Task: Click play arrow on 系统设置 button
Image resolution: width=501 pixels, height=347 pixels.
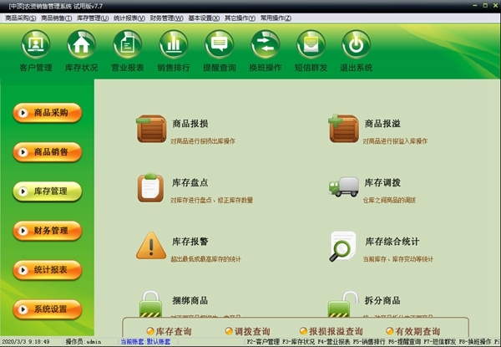Action: tap(23, 309)
